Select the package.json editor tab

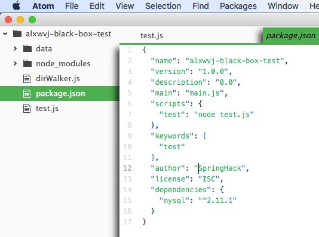(x=291, y=36)
